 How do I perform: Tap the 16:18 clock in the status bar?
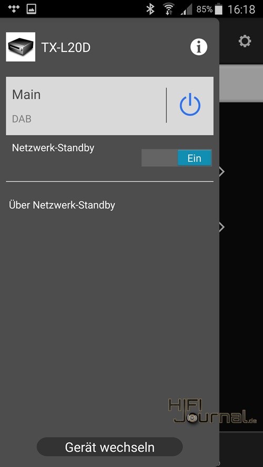coord(241,9)
